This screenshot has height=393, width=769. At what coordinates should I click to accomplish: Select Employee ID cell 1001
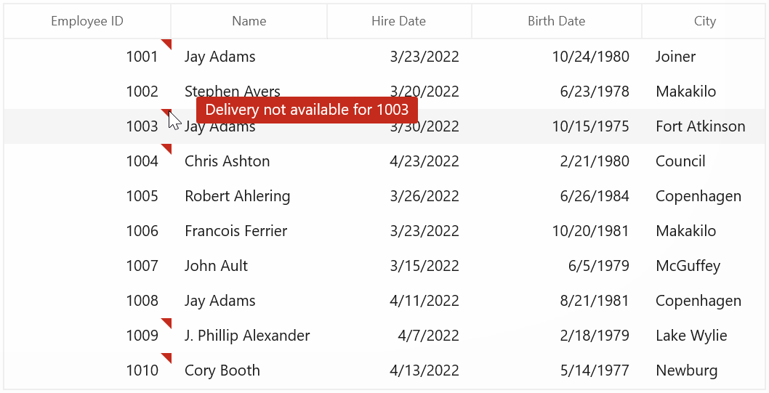click(87, 57)
